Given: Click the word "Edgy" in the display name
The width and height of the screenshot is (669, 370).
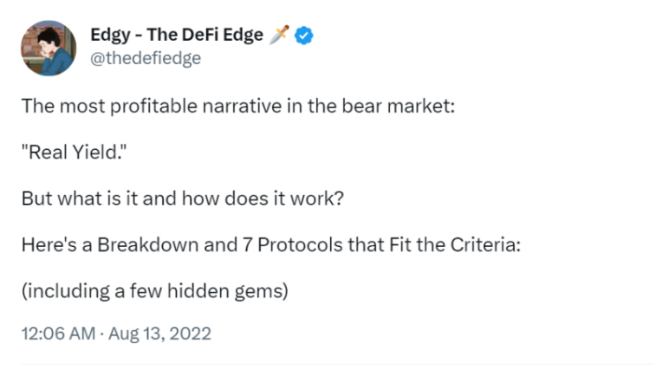Looking at the screenshot, I should pos(110,36).
